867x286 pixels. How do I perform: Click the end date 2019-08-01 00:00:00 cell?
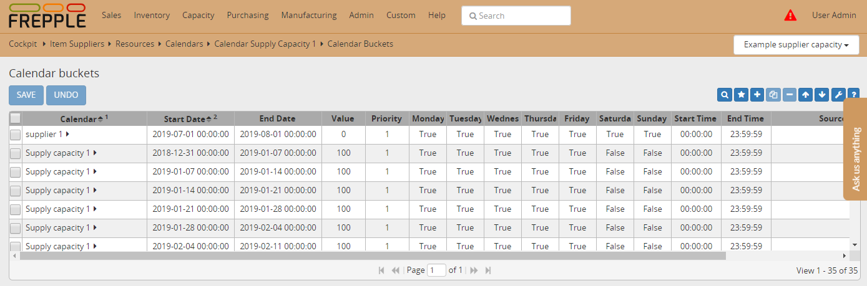(x=278, y=135)
